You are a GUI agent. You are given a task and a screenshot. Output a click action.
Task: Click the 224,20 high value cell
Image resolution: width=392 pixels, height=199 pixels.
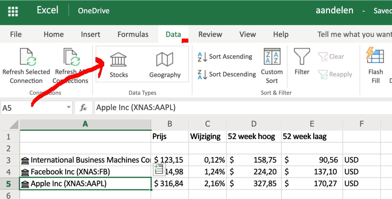coord(254,172)
